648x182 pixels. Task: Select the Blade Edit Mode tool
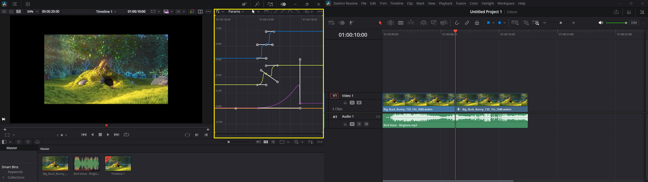411,23
